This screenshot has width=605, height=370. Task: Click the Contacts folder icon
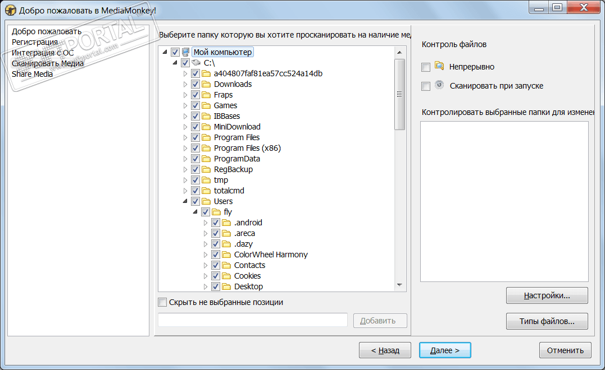[x=226, y=265]
